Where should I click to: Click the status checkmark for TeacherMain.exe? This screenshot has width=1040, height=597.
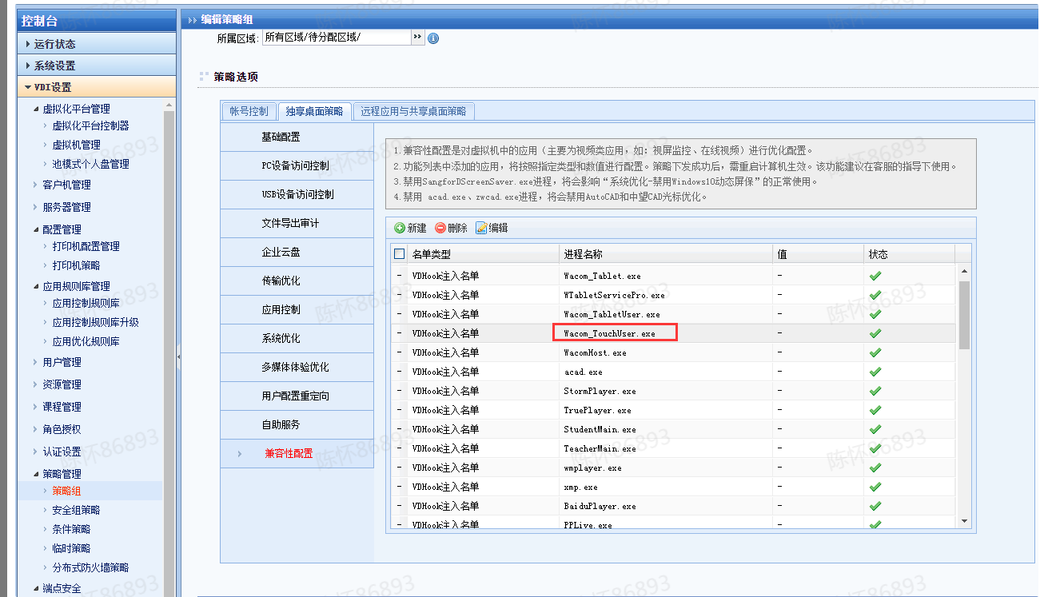[x=875, y=448]
